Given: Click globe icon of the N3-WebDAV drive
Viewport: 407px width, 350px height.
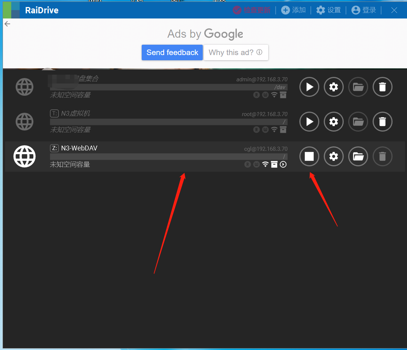Looking at the screenshot, I should [24, 156].
